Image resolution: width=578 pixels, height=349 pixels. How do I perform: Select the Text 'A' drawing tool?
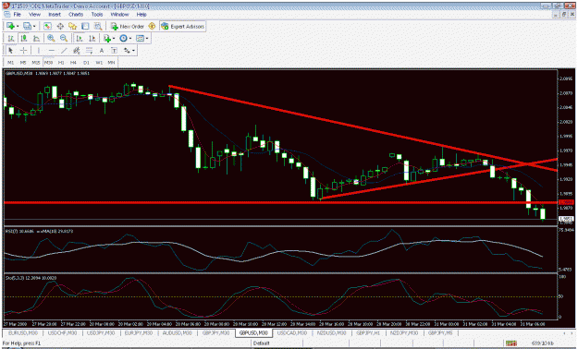pos(102,51)
